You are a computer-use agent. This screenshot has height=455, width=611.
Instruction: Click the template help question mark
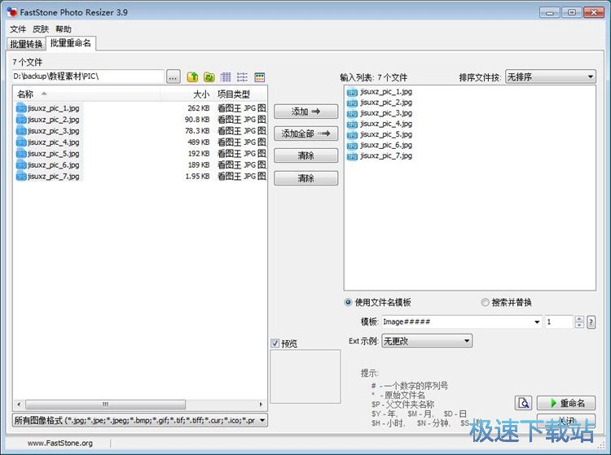[591, 322]
